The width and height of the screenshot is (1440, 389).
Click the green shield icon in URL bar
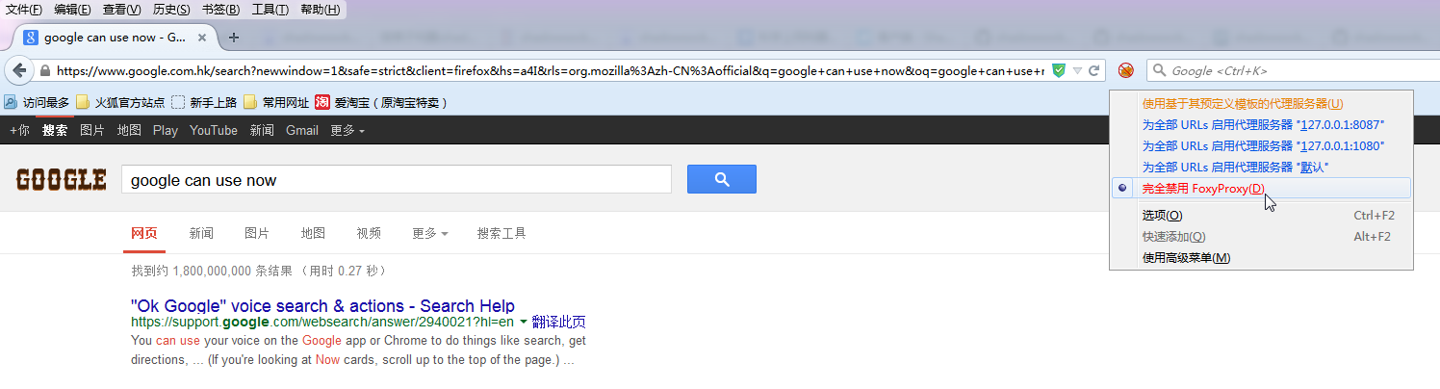pos(1059,70)
